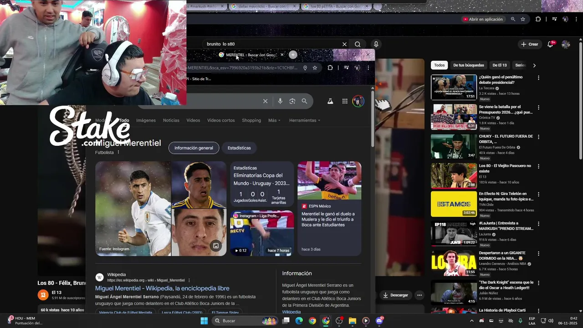Click Google voice search microphone

pyautogui.click(x=280, y=101)
